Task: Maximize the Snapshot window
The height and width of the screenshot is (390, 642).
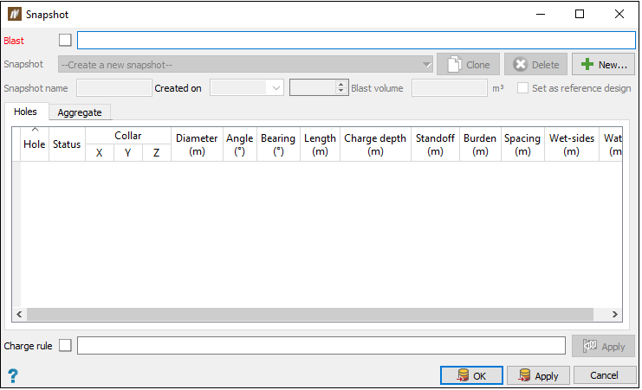Action: click(x=580, y=14)
